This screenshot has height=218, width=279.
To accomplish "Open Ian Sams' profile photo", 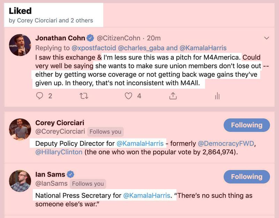I will (x=19, y=181).
